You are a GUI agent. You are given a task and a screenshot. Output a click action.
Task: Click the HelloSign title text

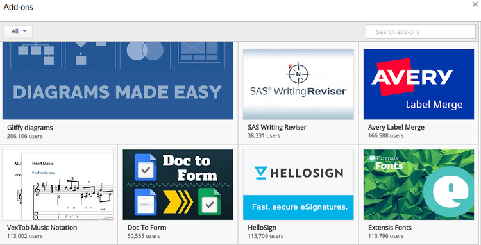pyautogui.click(x=262, y=228)
